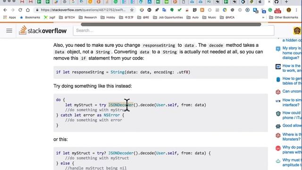This screenshot has height=170, width=302.
Task: Go back to the previous page
Action: (5, 10)
